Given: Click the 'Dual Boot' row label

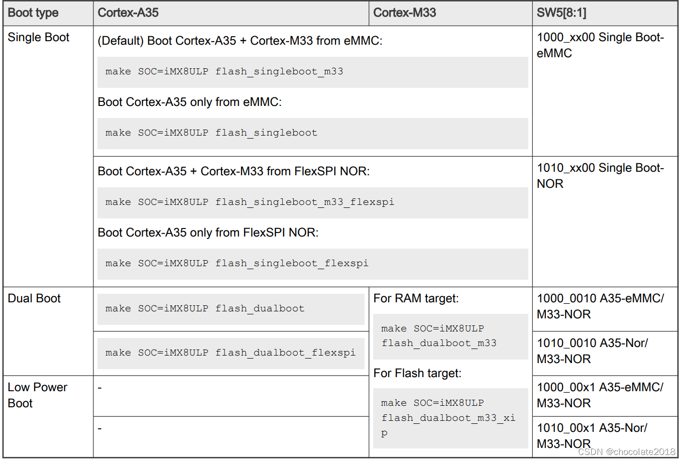Looking at the screenshot, I should click(34, 298).
